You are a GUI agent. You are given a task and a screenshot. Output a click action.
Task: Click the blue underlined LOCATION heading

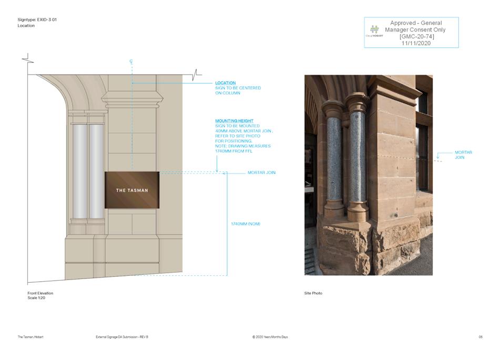pos(226,83)
